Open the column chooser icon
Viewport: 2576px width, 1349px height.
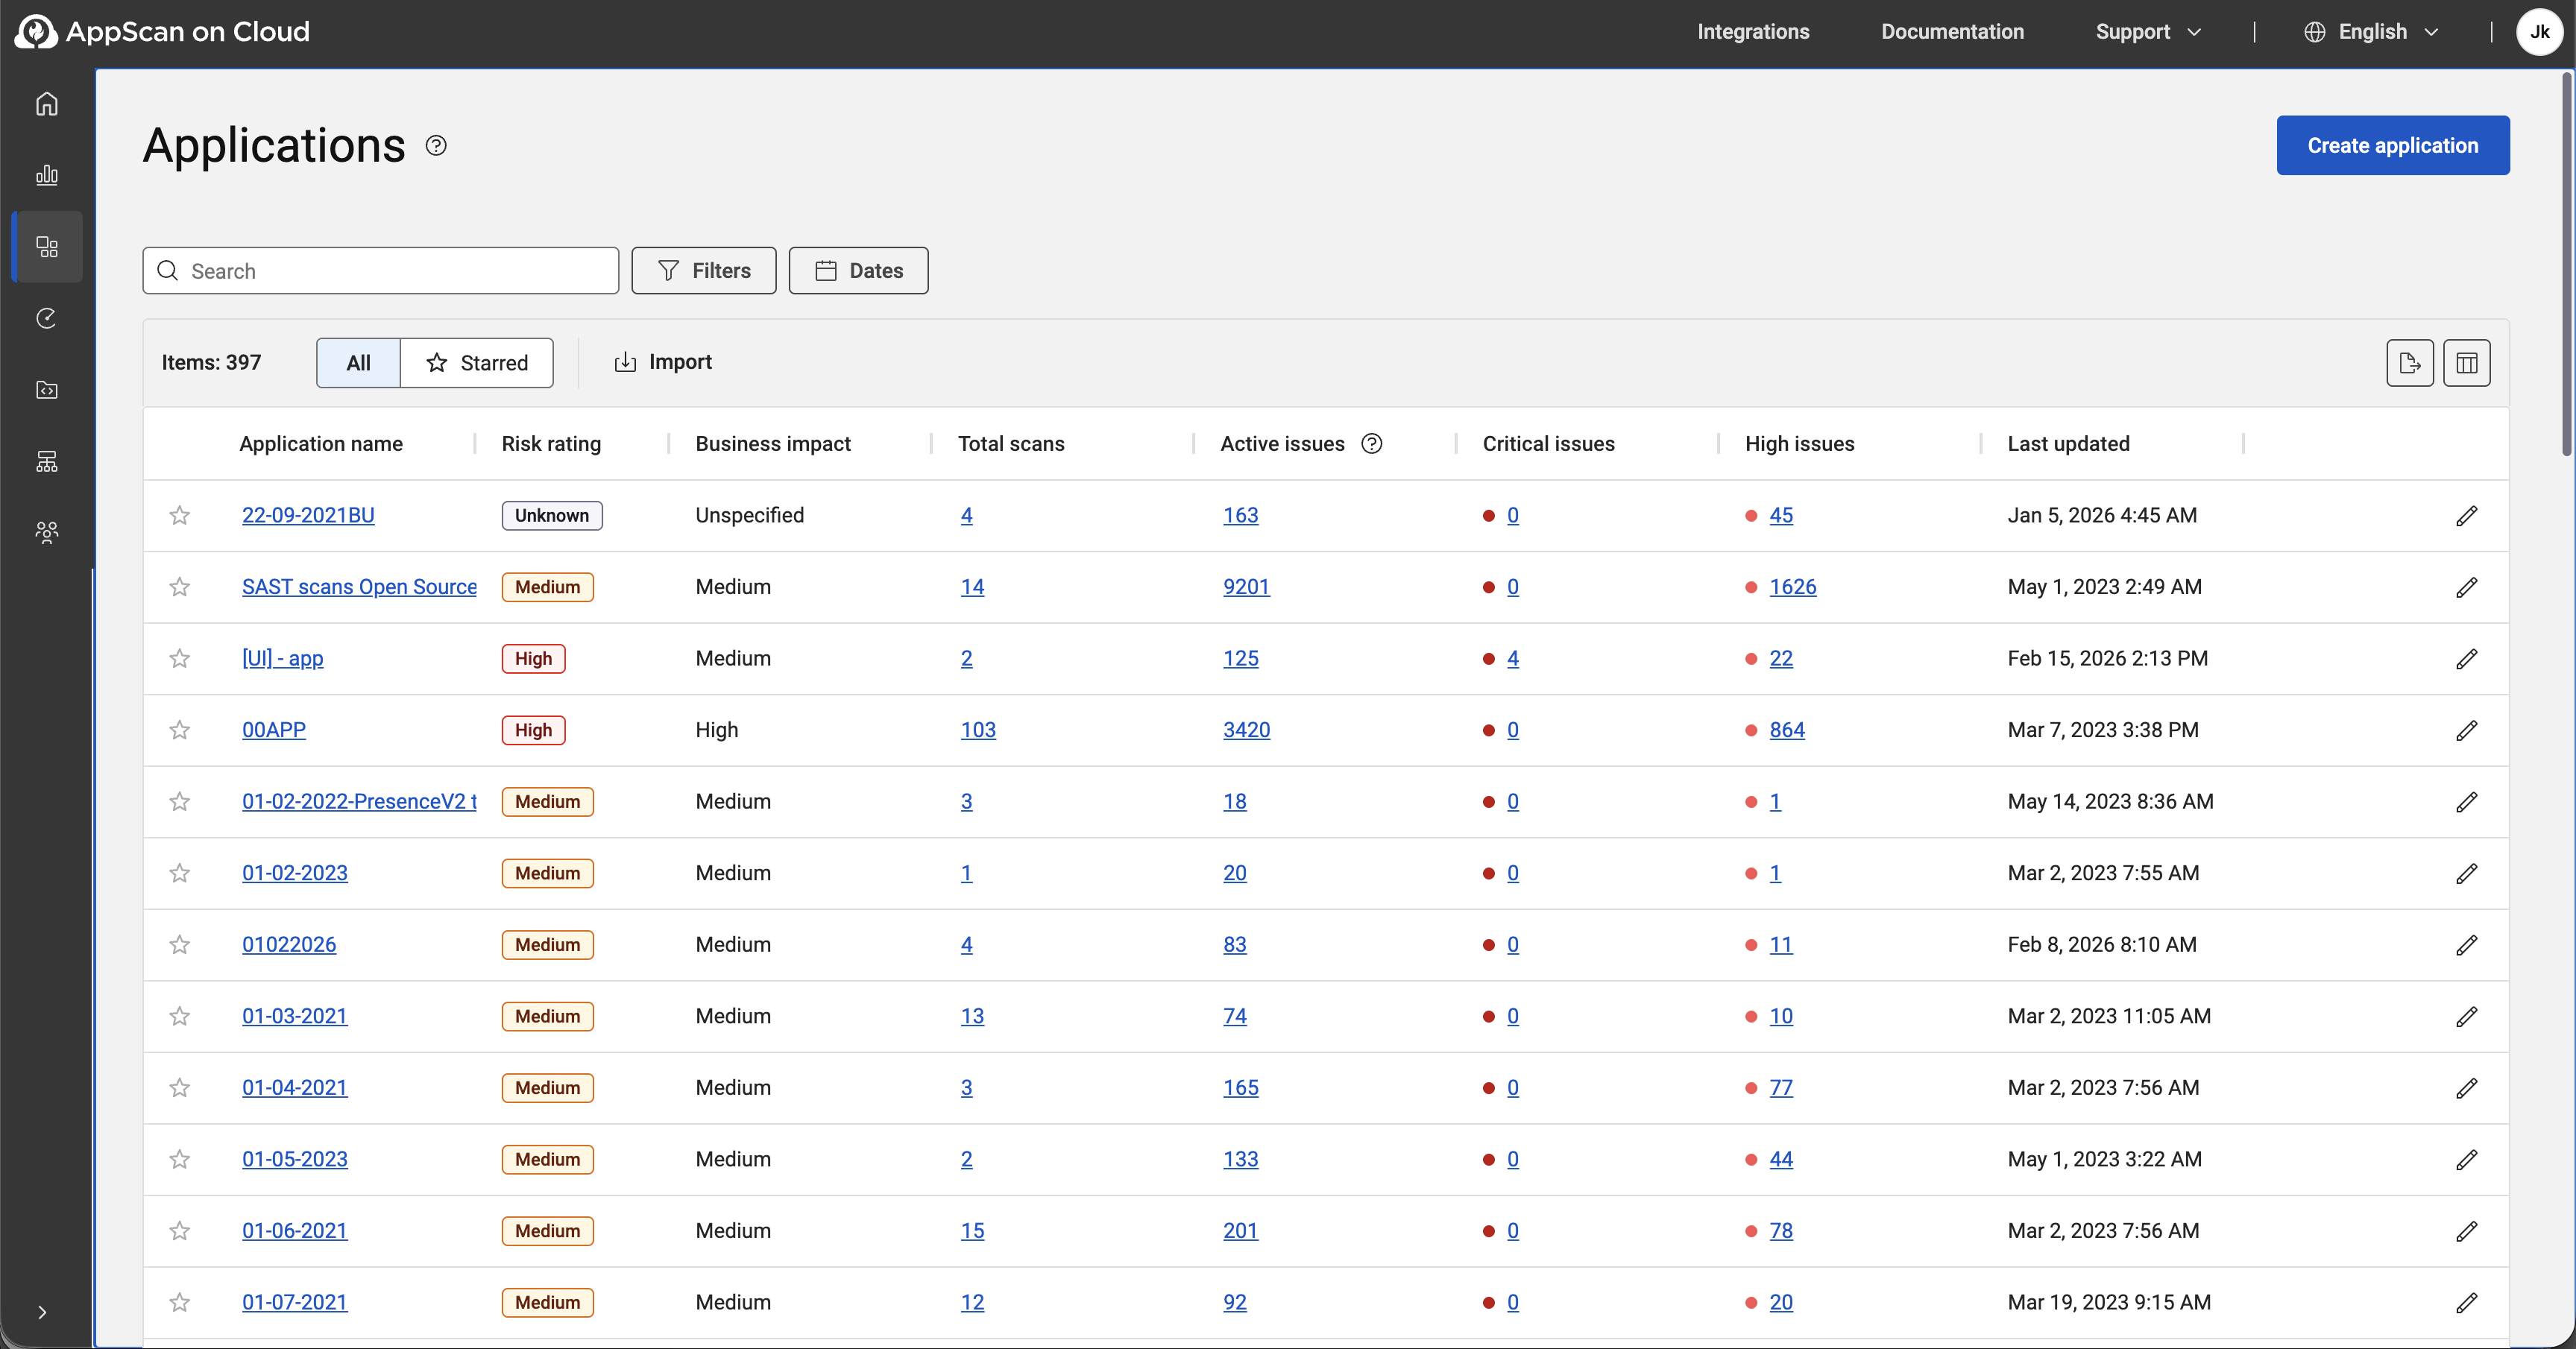click(2466, 363)
